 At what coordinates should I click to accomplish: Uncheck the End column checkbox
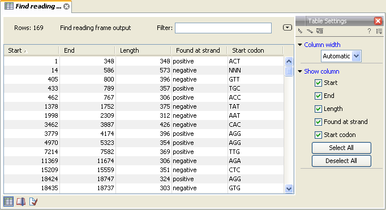click(318, 96)
